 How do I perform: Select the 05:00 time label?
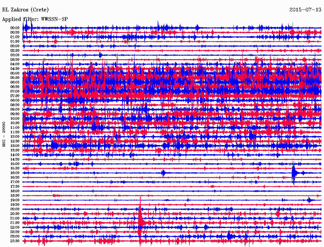point(15,73)
